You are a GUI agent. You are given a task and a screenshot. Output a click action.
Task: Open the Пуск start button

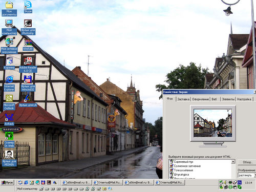click(7, 183)
